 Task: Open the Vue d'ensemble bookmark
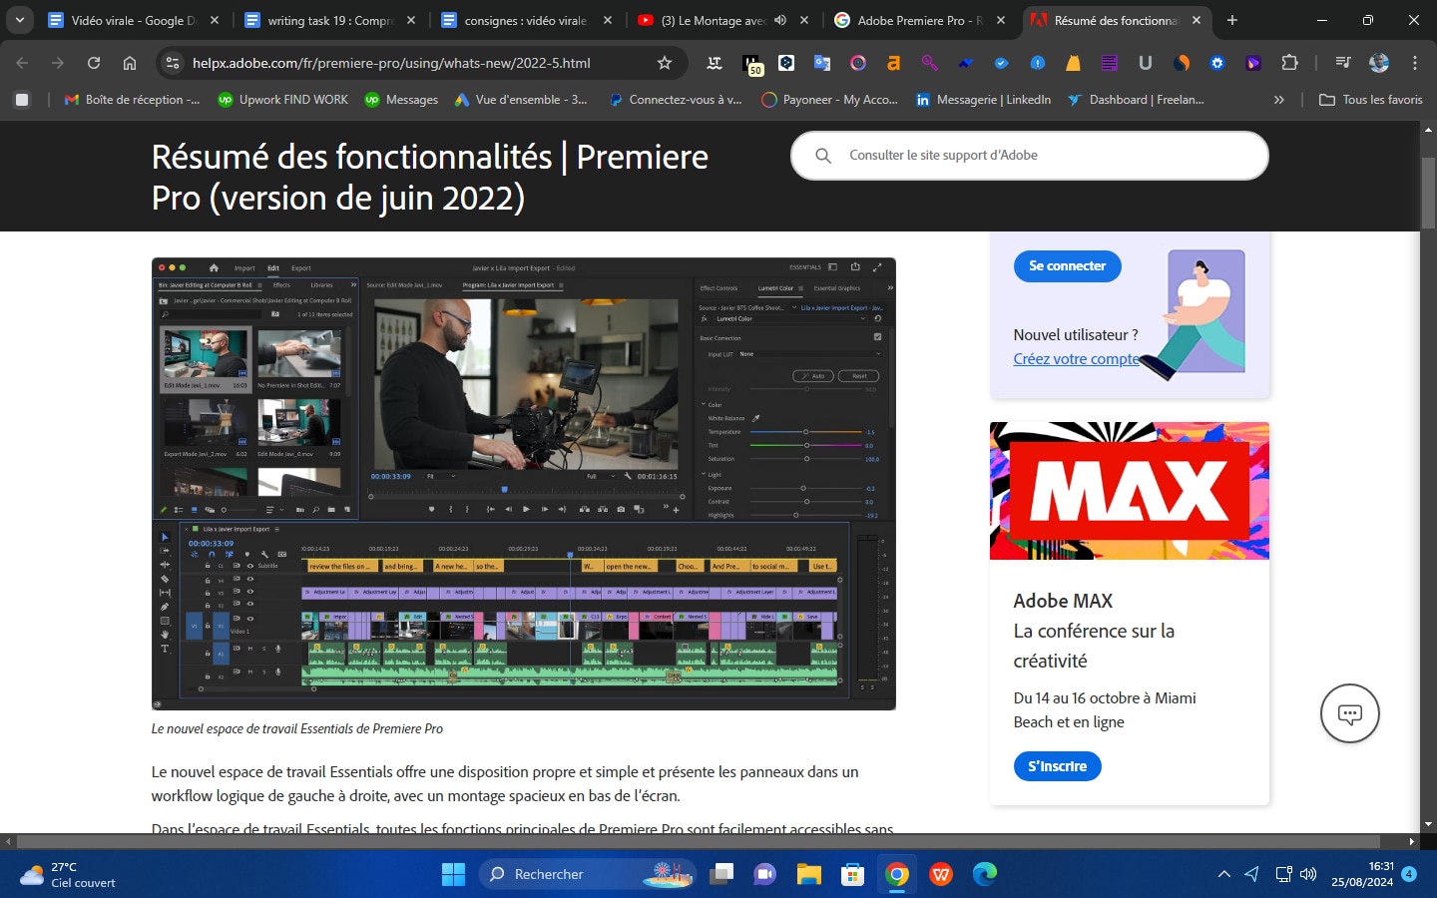pyautogui.click(x=520, y=100)
